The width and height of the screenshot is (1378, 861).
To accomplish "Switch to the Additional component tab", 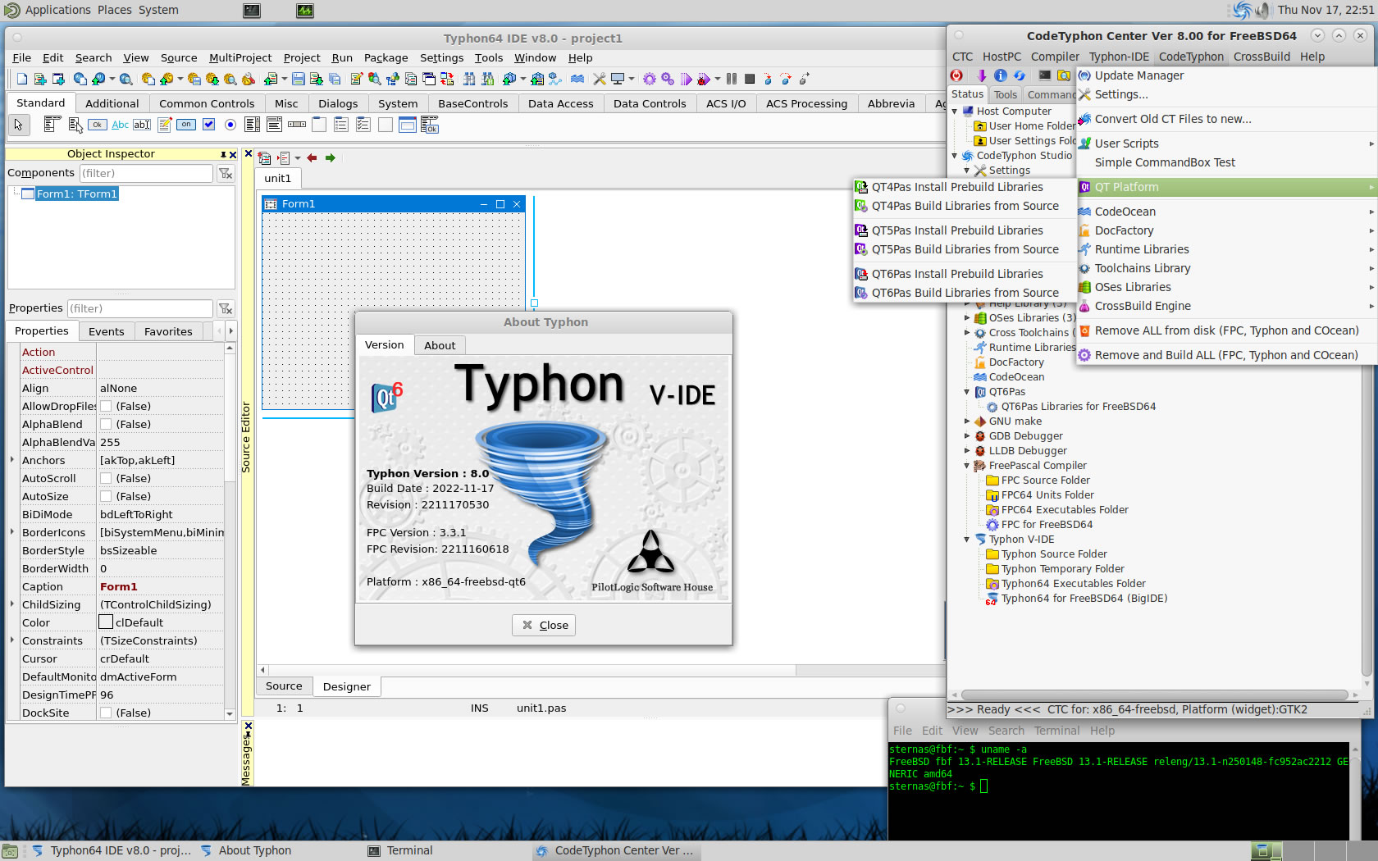I will pos(112,103).
